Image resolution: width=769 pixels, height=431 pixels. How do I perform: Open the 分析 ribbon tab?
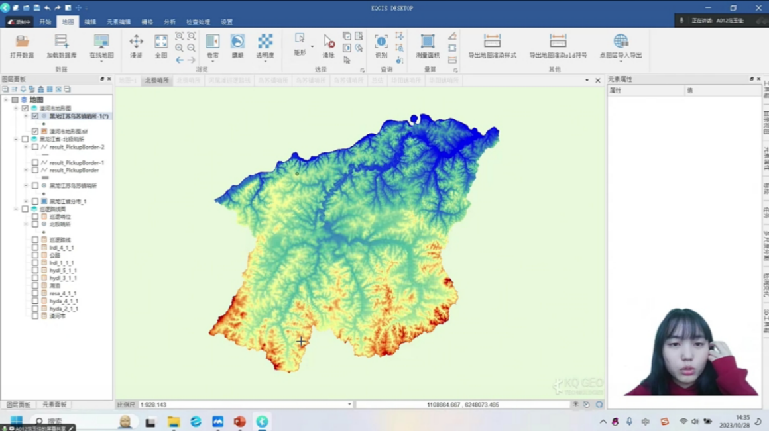170,22
